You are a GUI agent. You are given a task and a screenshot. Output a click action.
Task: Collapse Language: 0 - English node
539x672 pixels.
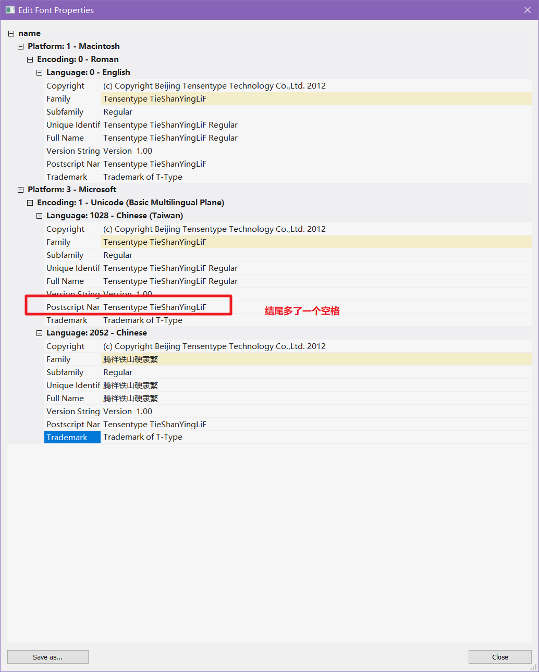coord(39,72)
